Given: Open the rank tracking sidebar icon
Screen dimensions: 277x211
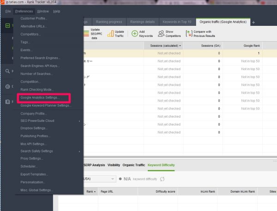Looking at the screenshot, I should [7, 25].
